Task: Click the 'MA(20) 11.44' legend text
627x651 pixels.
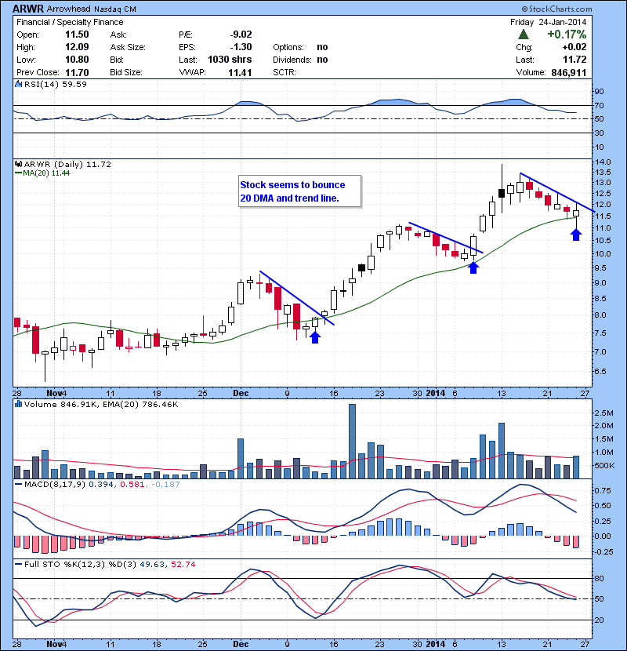Action: tap(46, 173)
